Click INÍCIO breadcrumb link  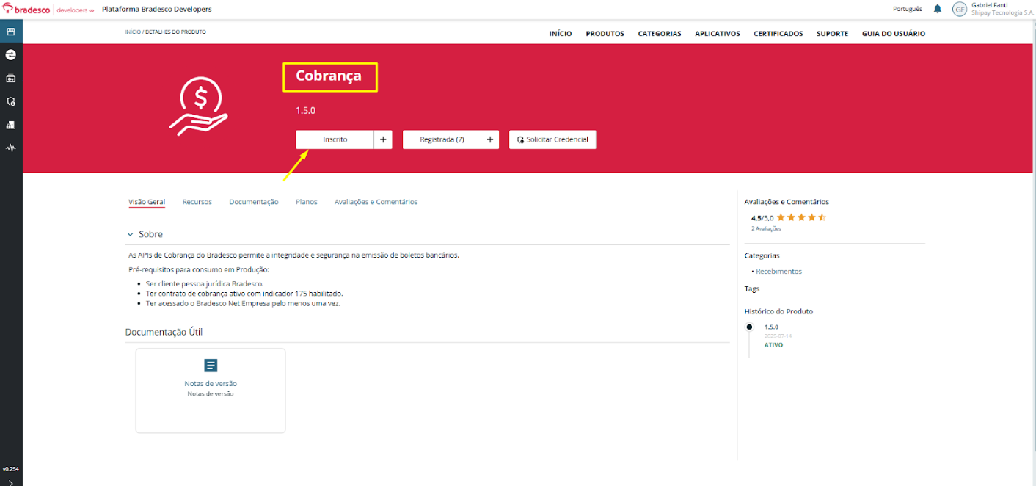133,32
